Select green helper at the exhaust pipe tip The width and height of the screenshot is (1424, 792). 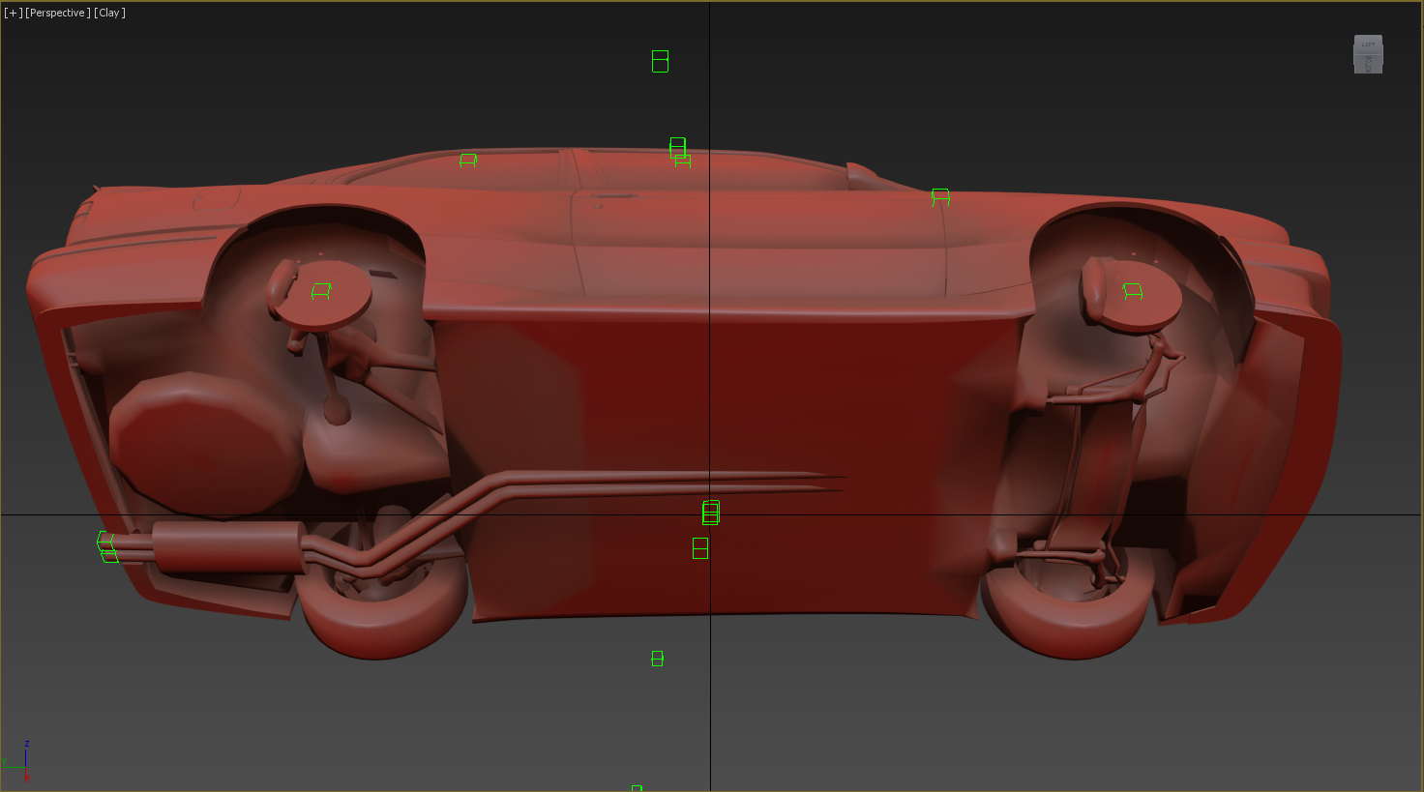(106, 546)
